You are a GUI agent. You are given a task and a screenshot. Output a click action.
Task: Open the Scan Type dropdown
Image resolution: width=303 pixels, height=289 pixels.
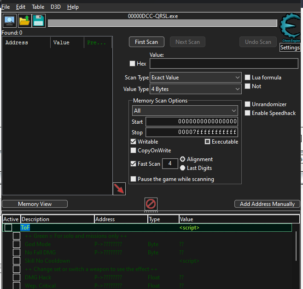pos(196,78)
